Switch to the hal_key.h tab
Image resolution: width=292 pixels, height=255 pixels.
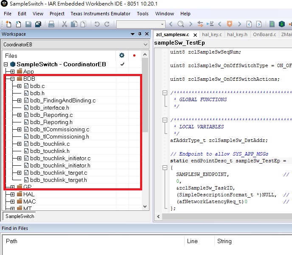[237, 34]
